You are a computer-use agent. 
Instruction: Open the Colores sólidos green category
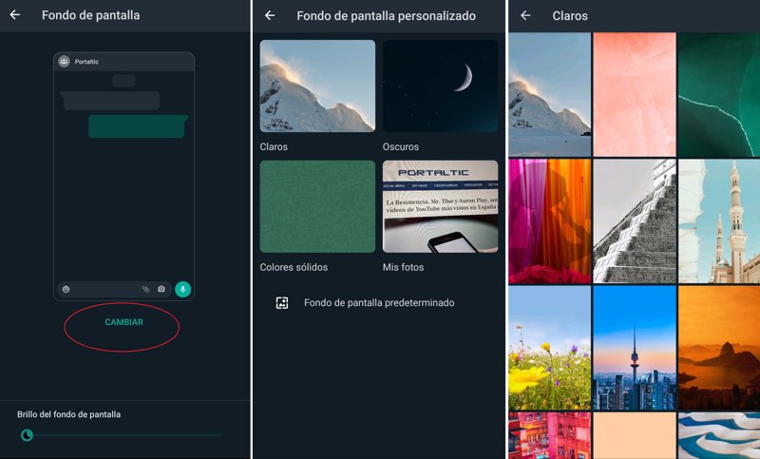317,206
